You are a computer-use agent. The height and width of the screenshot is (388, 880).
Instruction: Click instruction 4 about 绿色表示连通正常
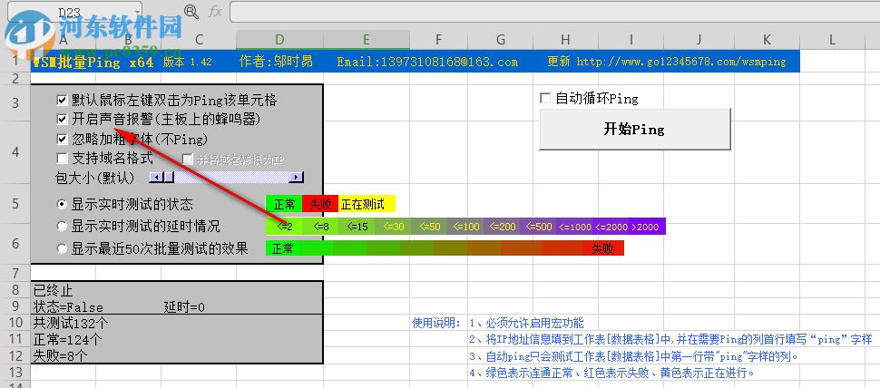[x=611, y=373]
